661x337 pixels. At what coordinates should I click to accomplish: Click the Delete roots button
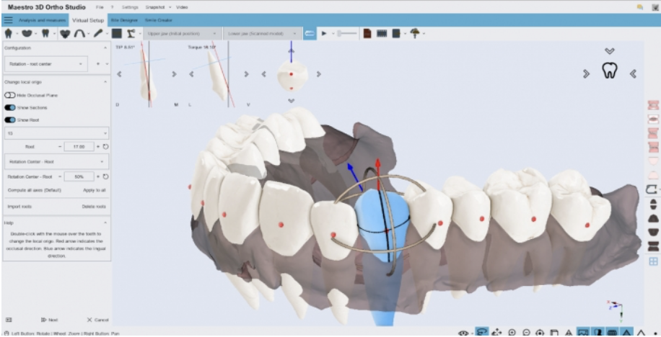point(94,207)
